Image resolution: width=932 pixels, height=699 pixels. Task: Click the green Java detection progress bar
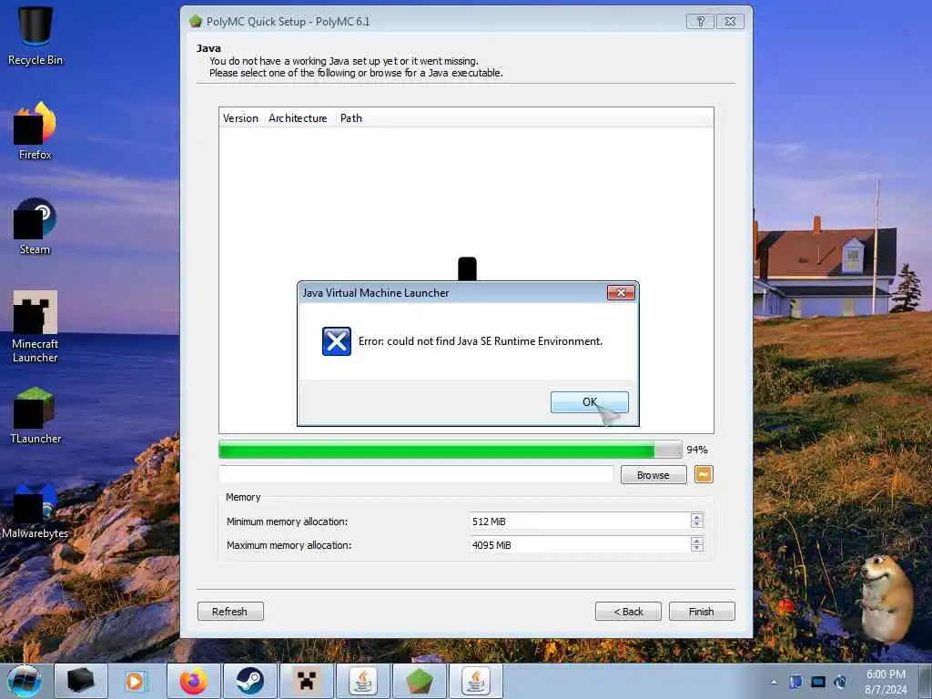click(450, 450)
